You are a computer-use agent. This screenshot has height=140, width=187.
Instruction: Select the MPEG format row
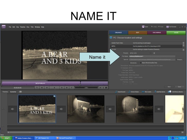(x=146, y=46)
